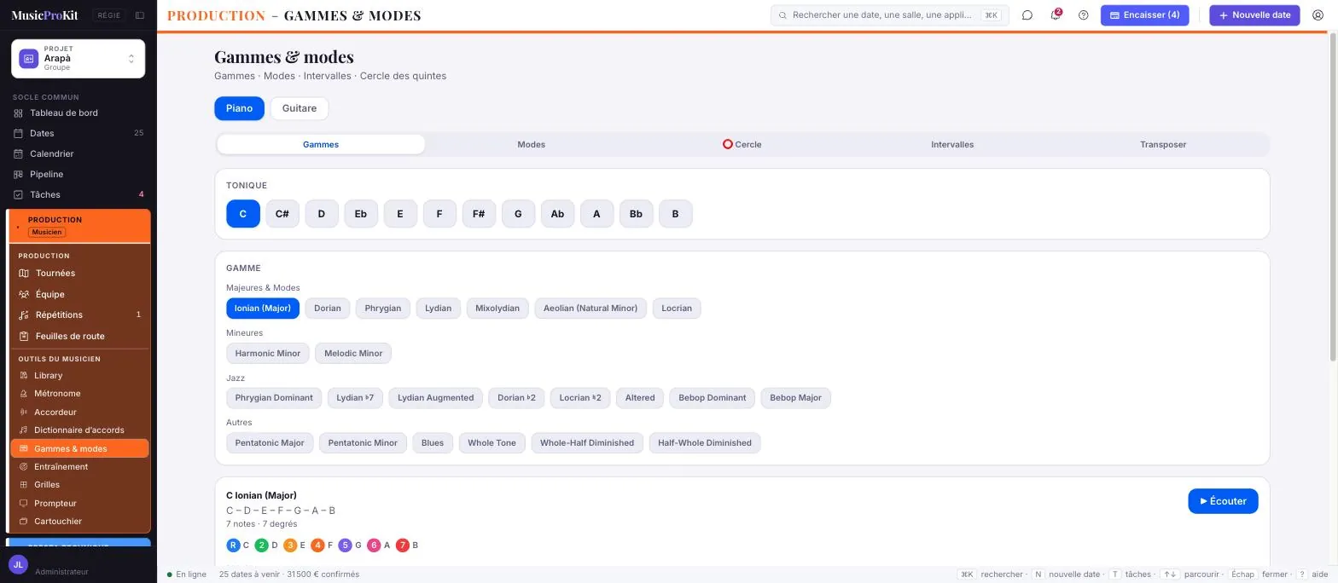Screen dimensions: 1338x583
Task: Click the Entraînement icon
Action: (24, 467)
